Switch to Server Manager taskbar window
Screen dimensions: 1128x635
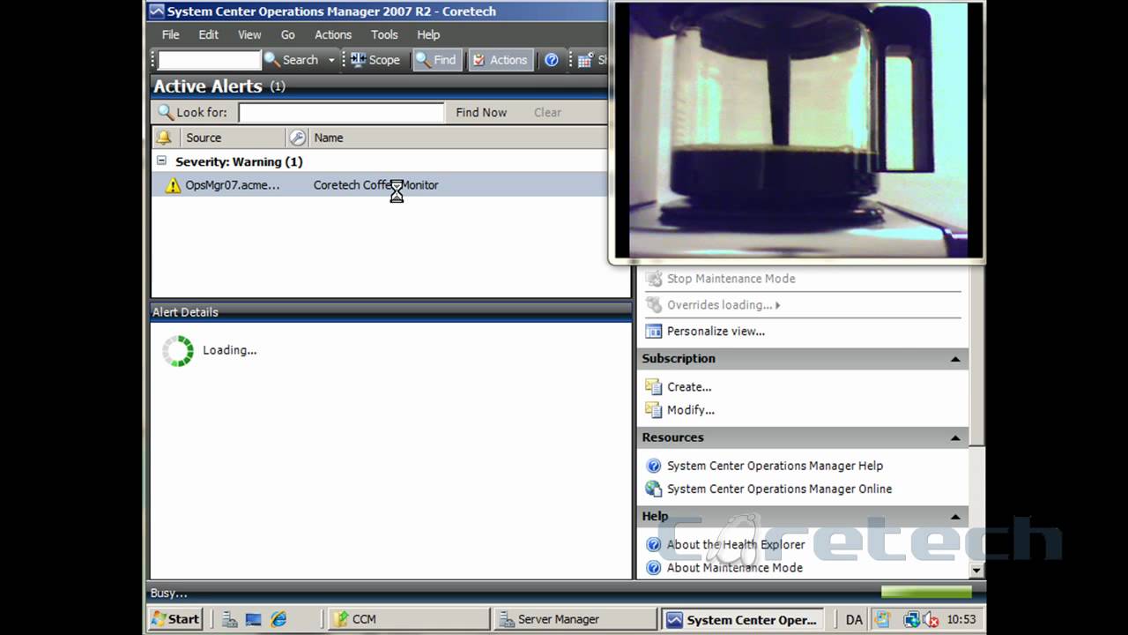(x=575, y=619)
